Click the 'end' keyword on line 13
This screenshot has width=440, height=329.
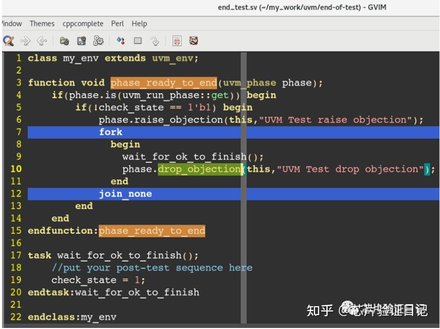pos(84,206)
